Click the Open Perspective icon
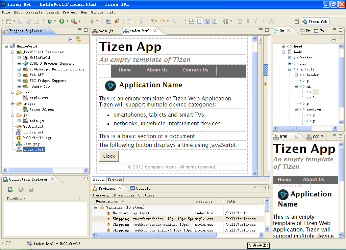The height and width of the screenshot is (250, 346). coord(297,21)
